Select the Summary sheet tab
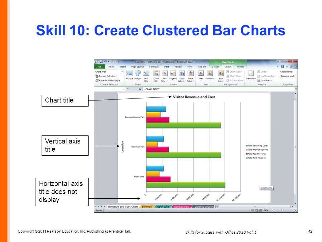 click(147, 207)
